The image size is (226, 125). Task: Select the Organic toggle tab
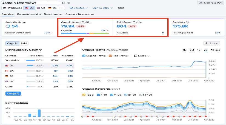click(12, 43)
